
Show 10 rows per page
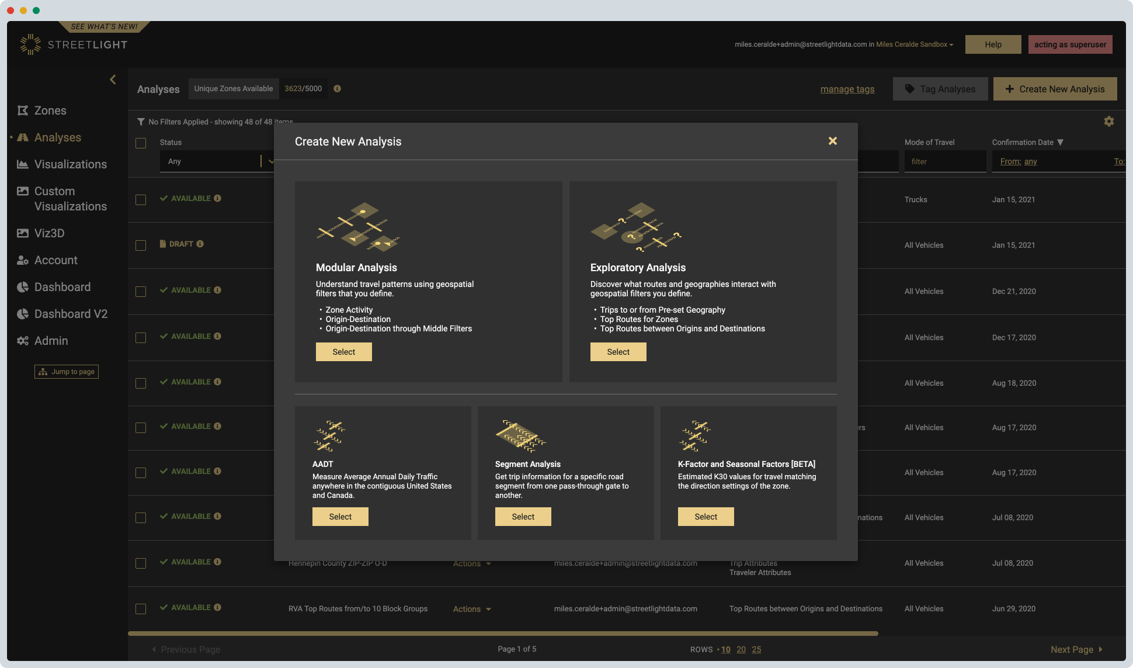tap(725, 649)
